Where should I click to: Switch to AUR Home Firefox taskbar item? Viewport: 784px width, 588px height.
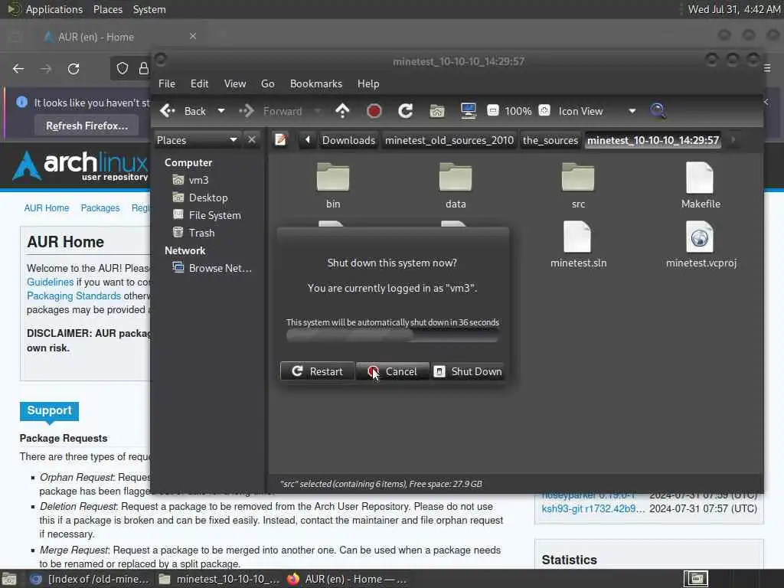click(348, 579)
